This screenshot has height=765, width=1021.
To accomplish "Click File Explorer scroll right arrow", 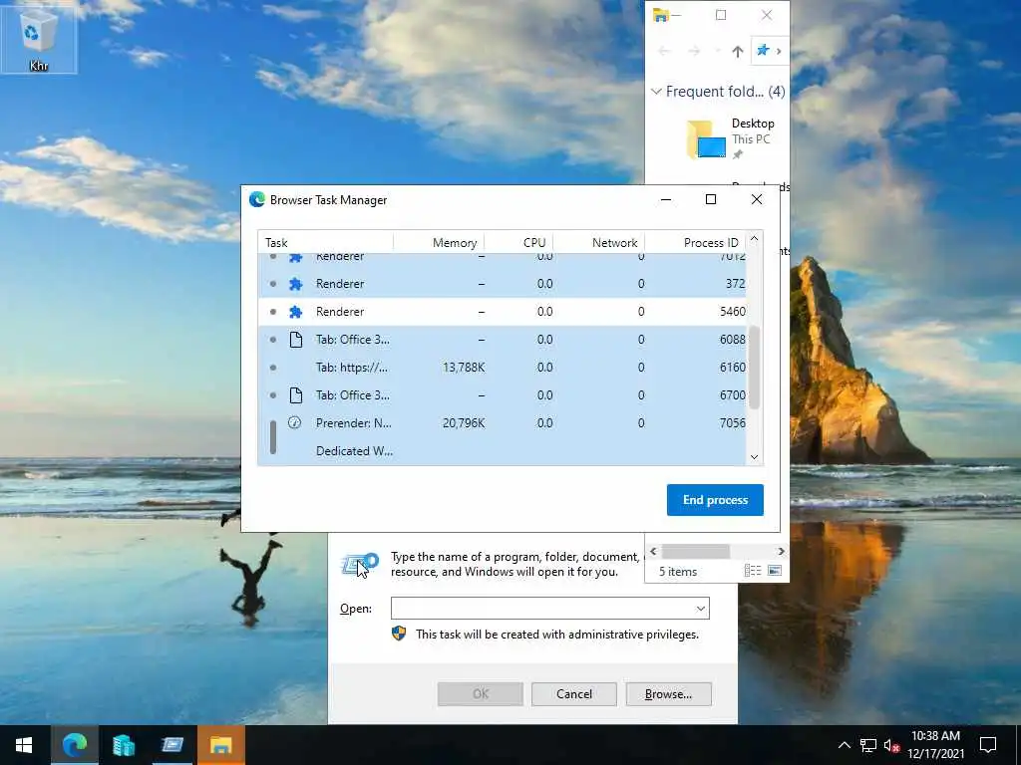I will (x=781, y=552).
